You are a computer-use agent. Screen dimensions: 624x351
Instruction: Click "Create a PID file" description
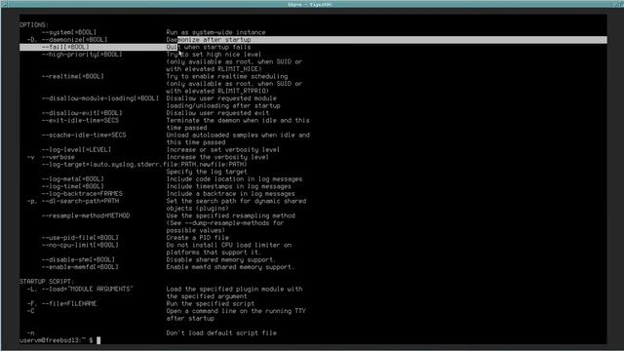click(x=197, y=238)
